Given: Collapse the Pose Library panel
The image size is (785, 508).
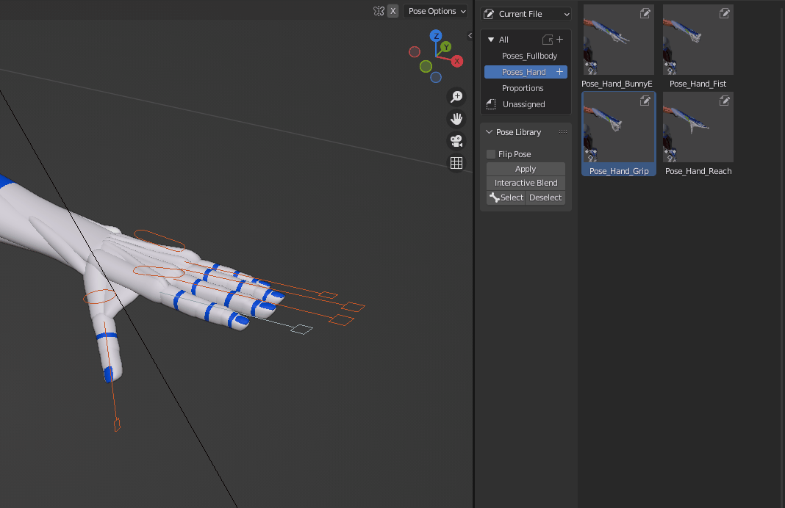Looking at the screenshot, I should coord(489,132).
